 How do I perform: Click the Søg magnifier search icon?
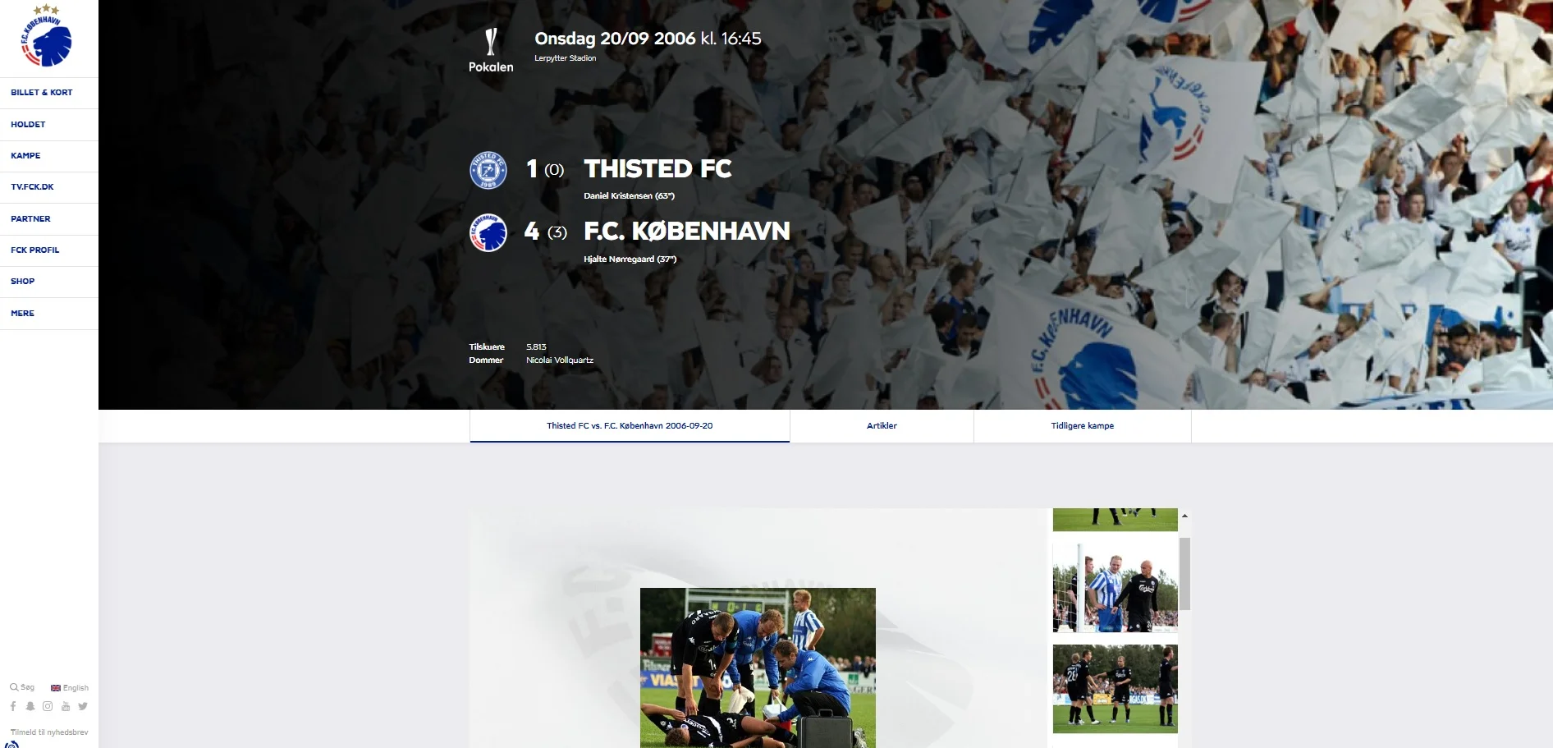(14, 687)
